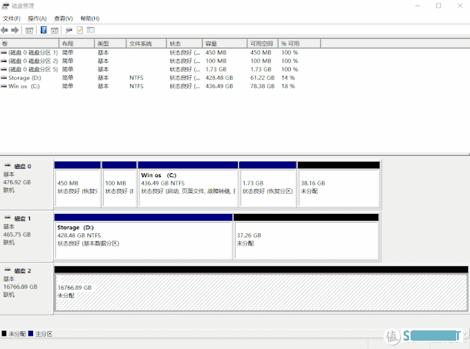Screen dimensions: 470x349
Task: Click NTFS cell in Storage (D:) row
Action: 136,78
